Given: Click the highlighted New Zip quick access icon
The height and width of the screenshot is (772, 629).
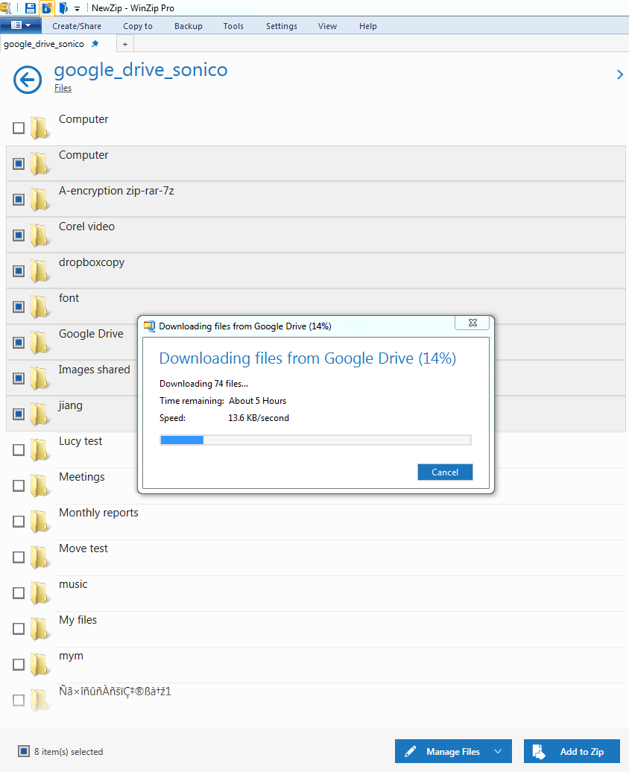Looking at the screenshot, I should (47, 8).
